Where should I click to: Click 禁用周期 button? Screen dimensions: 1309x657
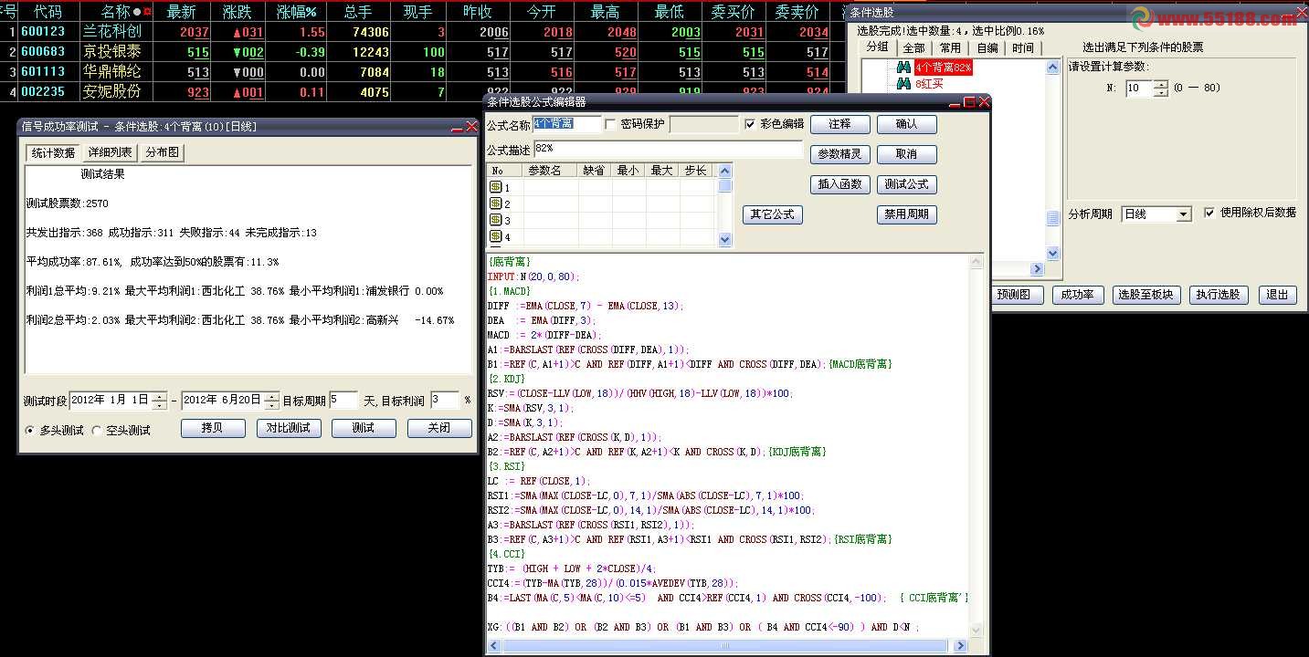[906, 214]
